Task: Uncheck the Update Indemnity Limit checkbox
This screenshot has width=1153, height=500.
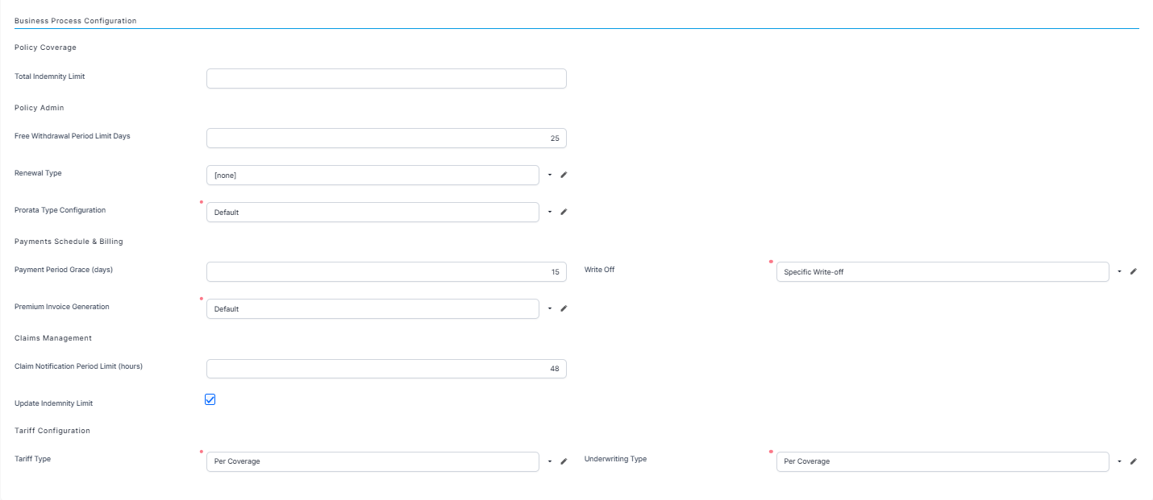Action: 210,399
